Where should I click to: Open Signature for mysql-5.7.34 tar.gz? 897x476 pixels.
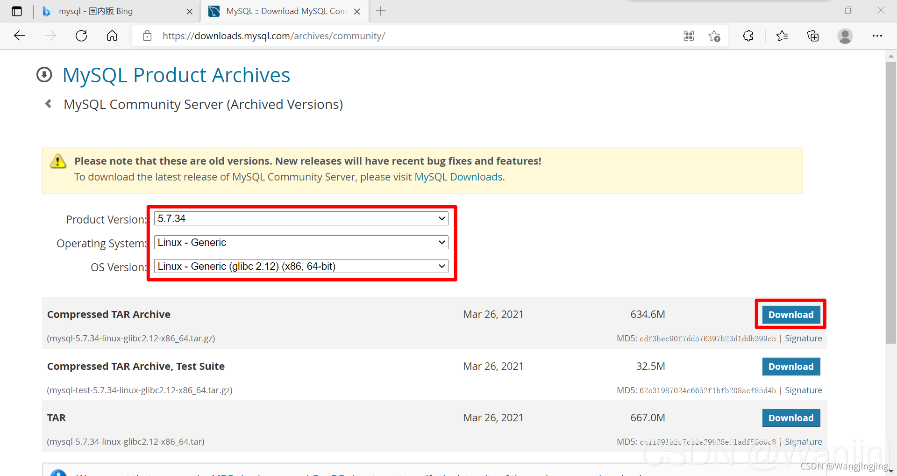coord(803,339)
